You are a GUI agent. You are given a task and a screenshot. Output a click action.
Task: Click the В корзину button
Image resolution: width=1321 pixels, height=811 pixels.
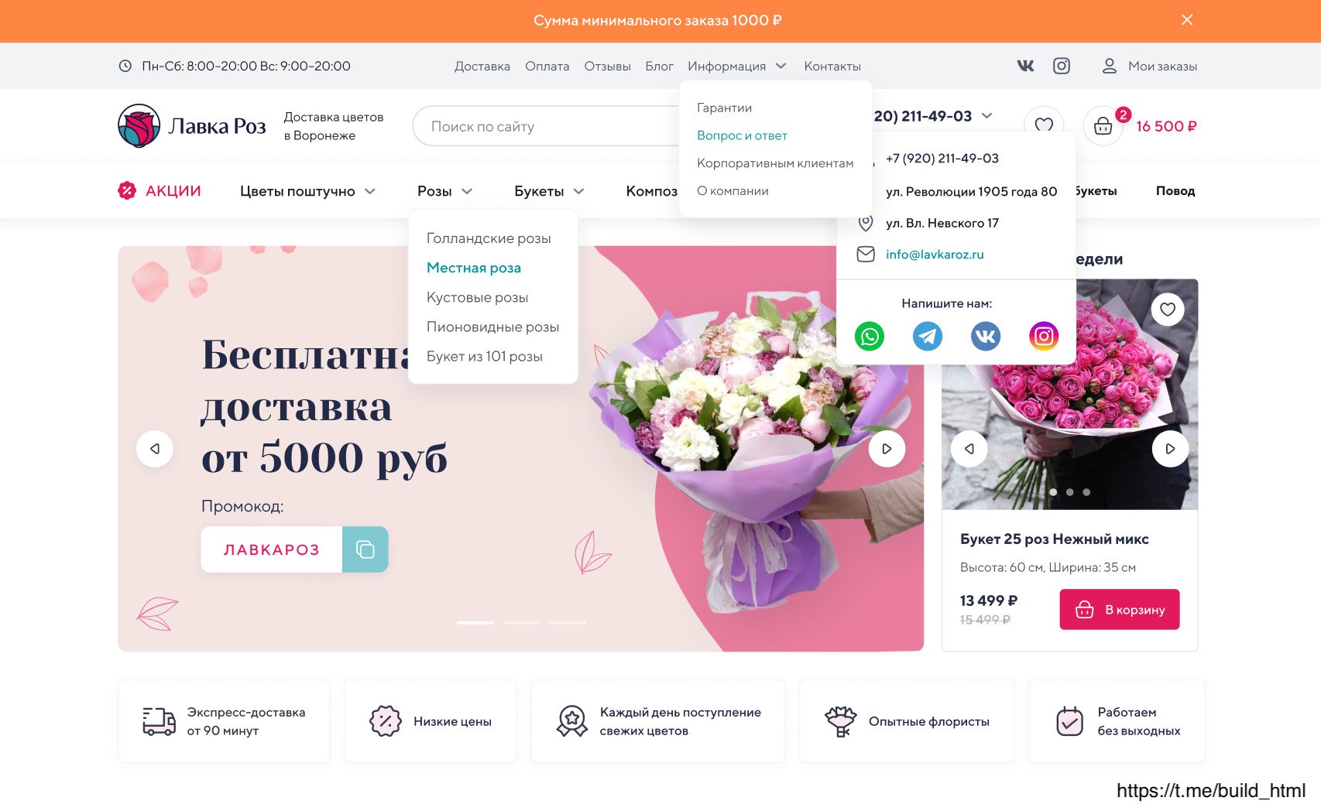point(1120,610)
